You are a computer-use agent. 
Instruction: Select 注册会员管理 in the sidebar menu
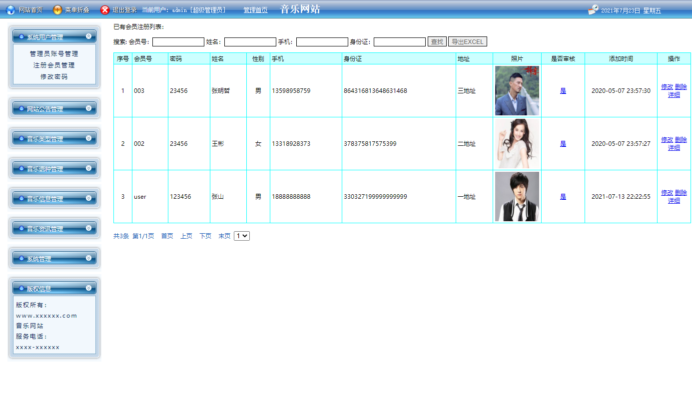click(x=53, y=65)
